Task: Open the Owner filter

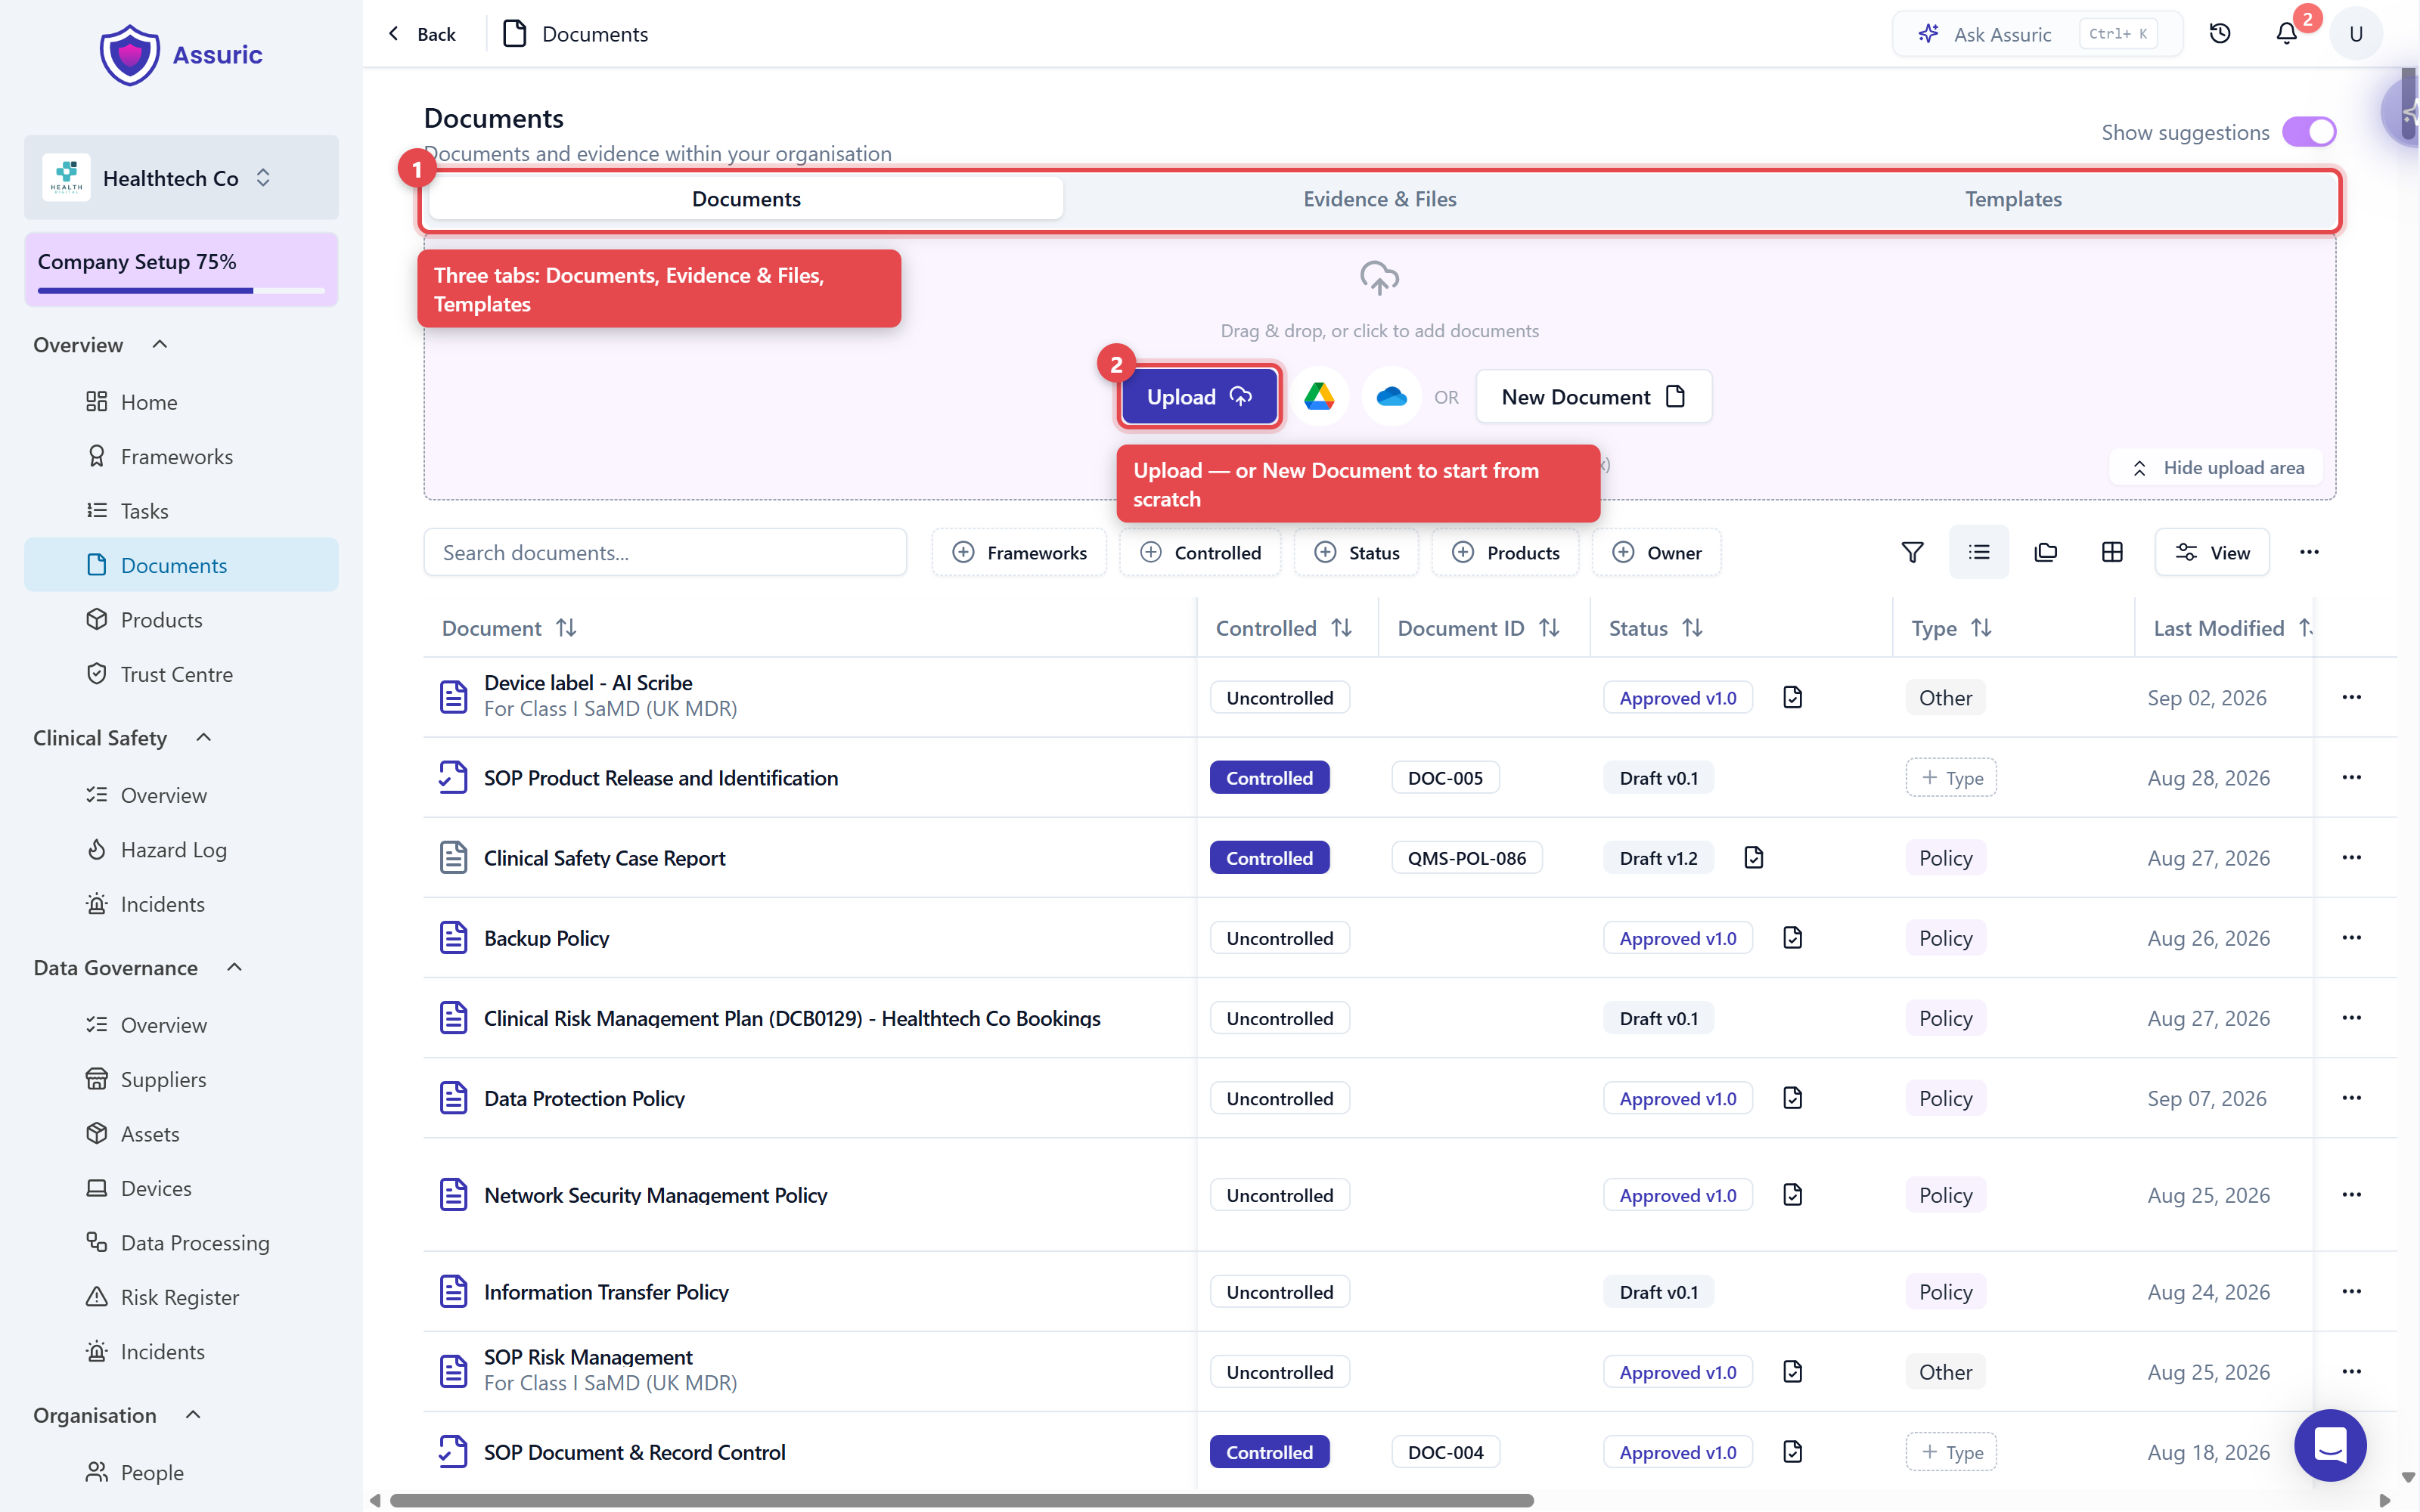Action: [x=1656, y=552]
